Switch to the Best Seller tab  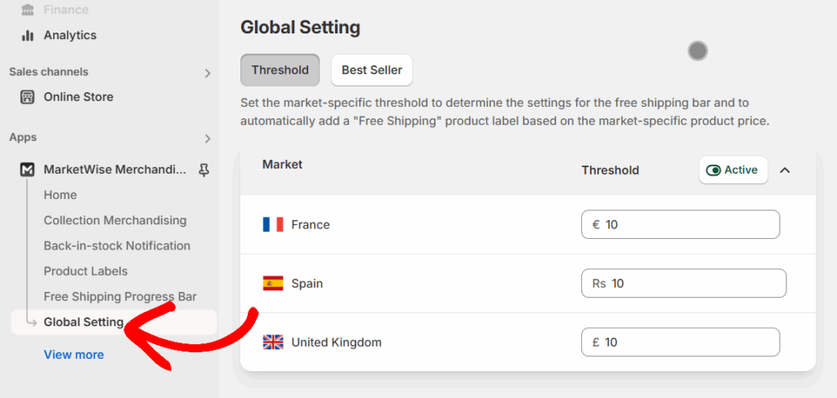(372, 70)
